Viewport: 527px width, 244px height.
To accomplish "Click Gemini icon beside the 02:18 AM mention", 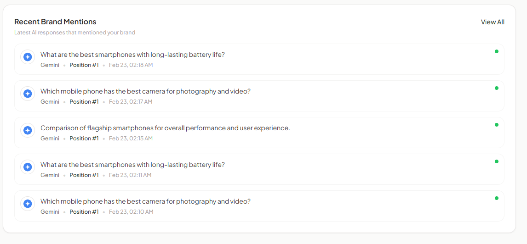I will tap(28, 57).
